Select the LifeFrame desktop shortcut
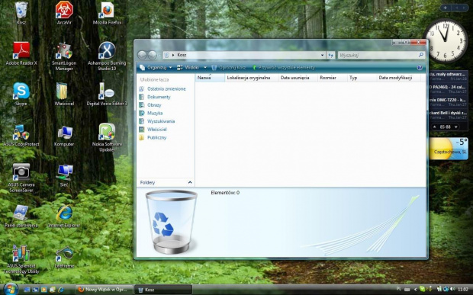This screenshot has height=295, width=473. [x=64, y=257]
